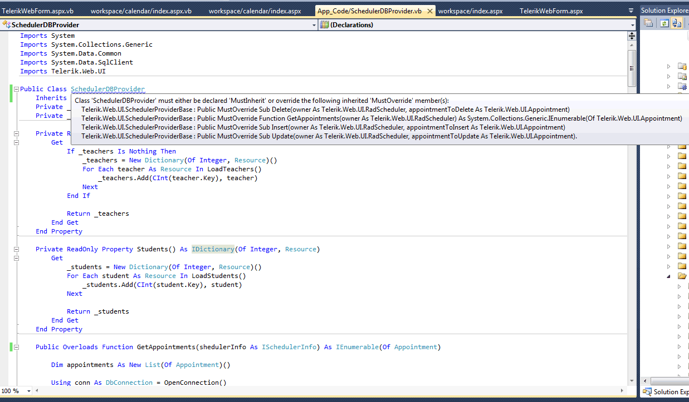Screen dimensions: 689x402
Task: Open the document tab overflow list arrow
Action: point(631,11)
